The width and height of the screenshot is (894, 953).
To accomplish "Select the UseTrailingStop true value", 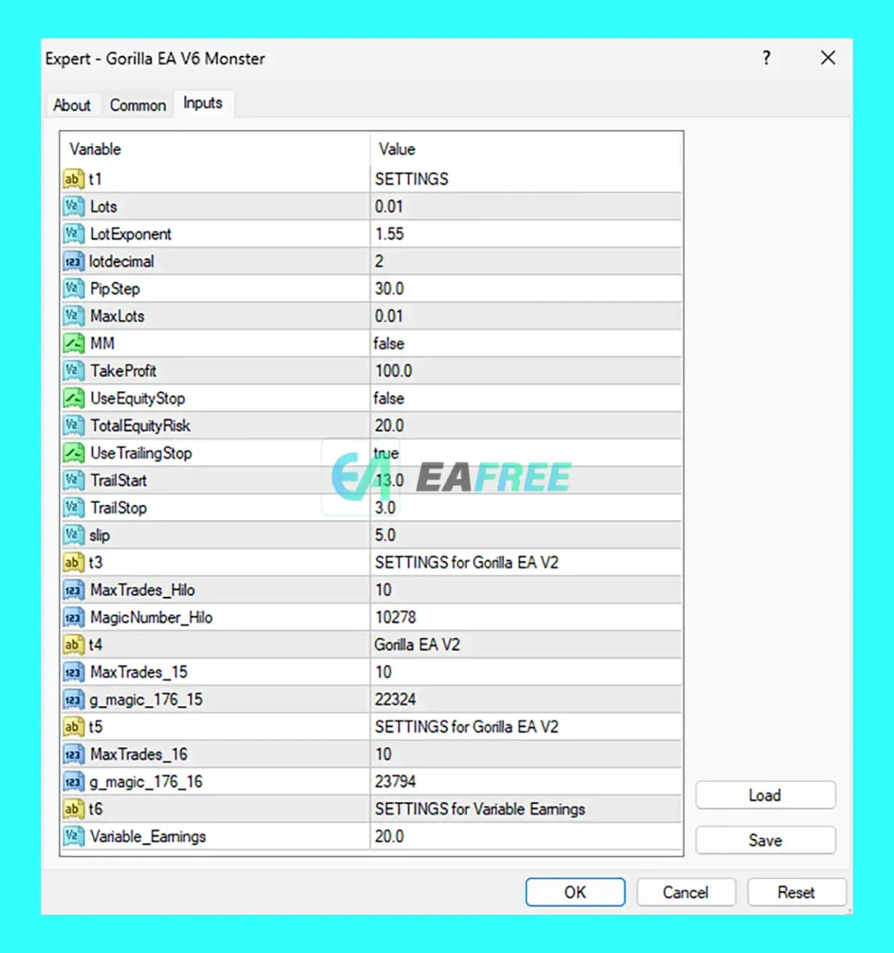I will pyautogui.click(x=527, y=453).
